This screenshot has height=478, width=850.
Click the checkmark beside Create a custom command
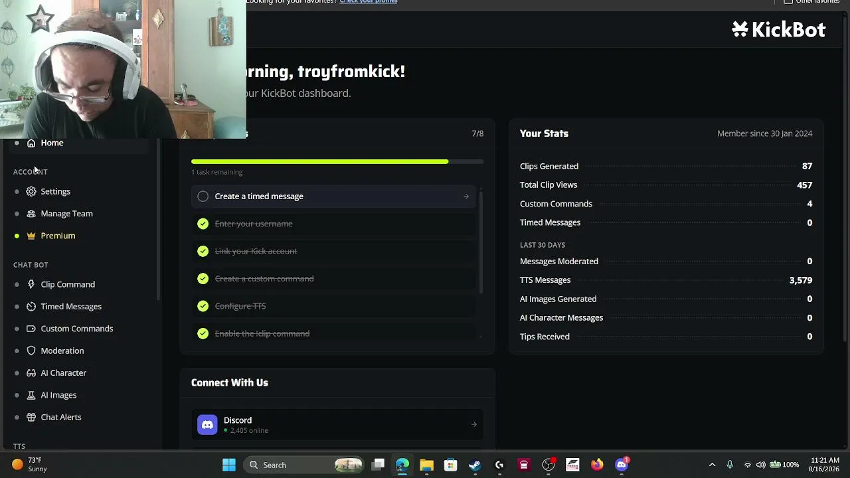(x=203, y=279)
